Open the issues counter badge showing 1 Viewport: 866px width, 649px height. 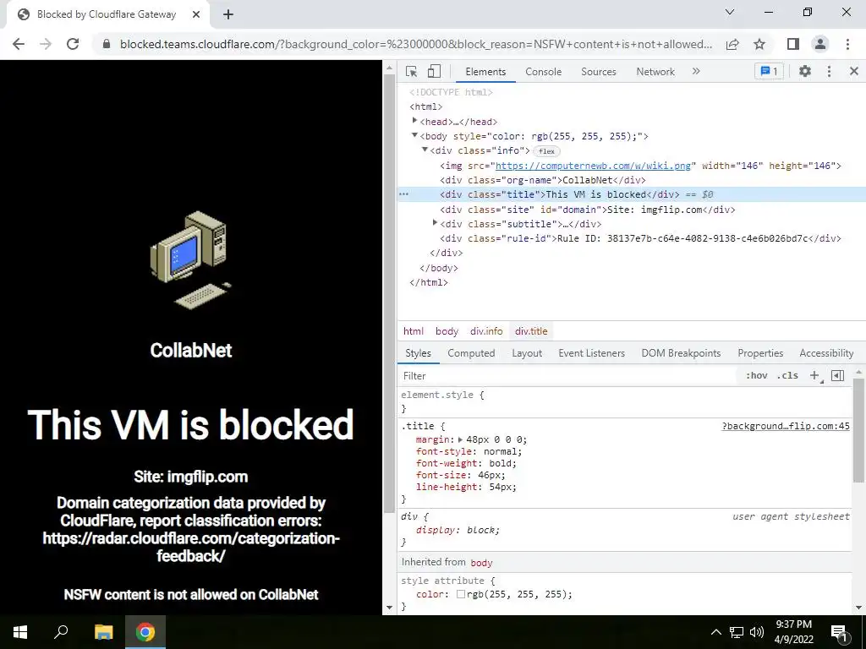769,71
